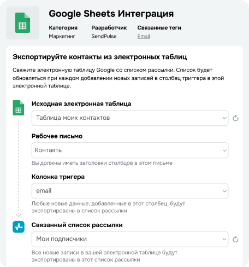Open the 'Мои подписчики' mailing list dropdown
Viewport: 249px width, 267px height.
click(x=130, y=239)
